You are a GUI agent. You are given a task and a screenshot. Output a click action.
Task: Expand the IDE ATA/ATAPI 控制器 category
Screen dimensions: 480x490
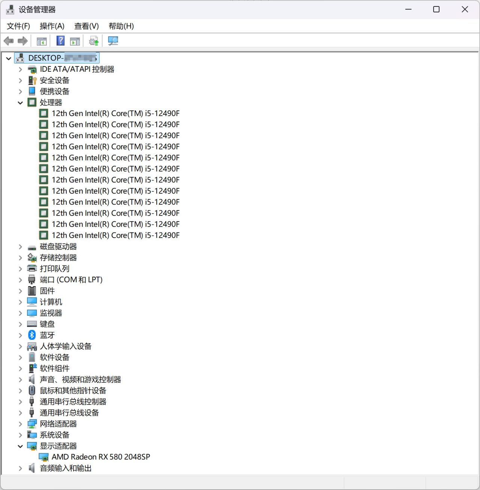click(x=20, y=69)
